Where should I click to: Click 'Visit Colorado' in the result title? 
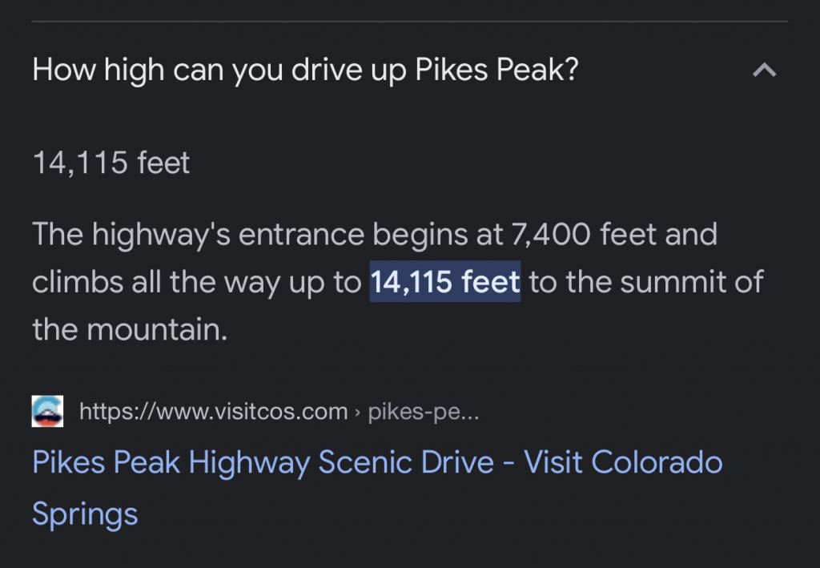coord(623,462)
